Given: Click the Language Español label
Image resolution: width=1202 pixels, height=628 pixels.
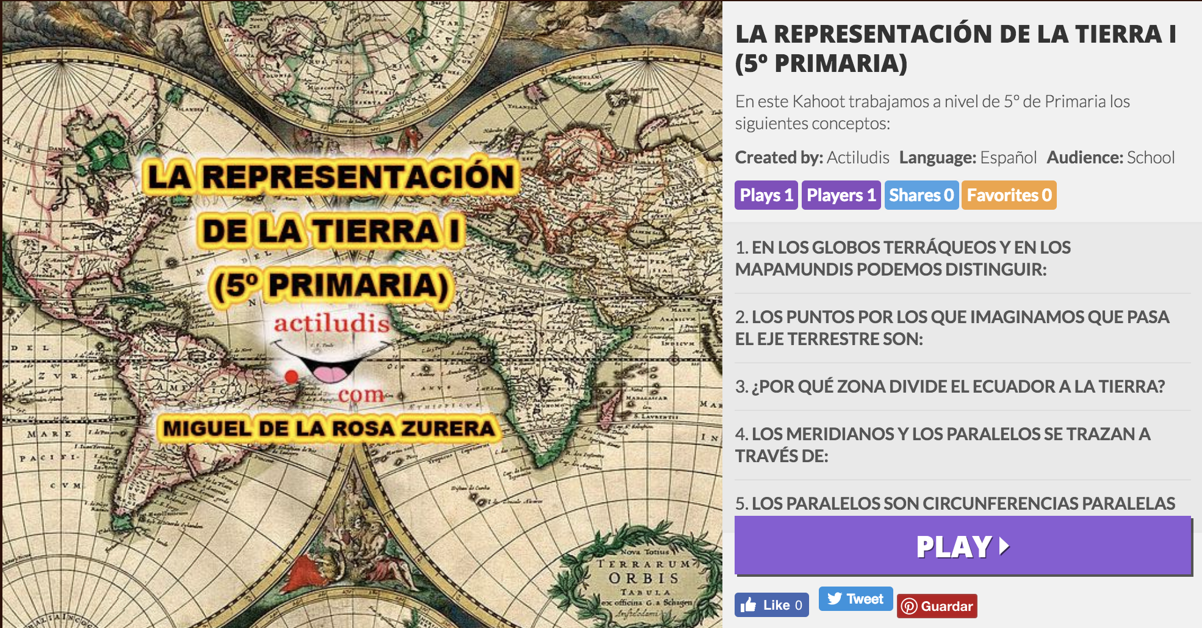Looking at the screenshot, I should pyautogui.click(x=968, y=158).
